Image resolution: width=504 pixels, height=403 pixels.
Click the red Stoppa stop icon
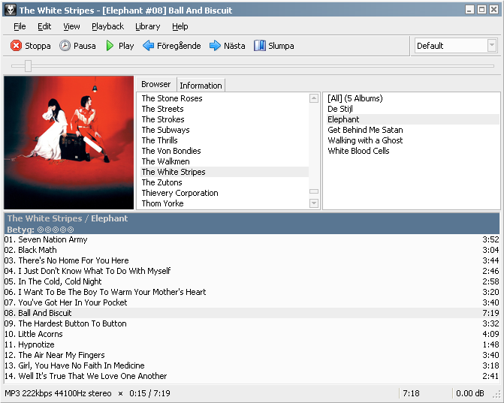pyautogui.click(x=16, y=46)
